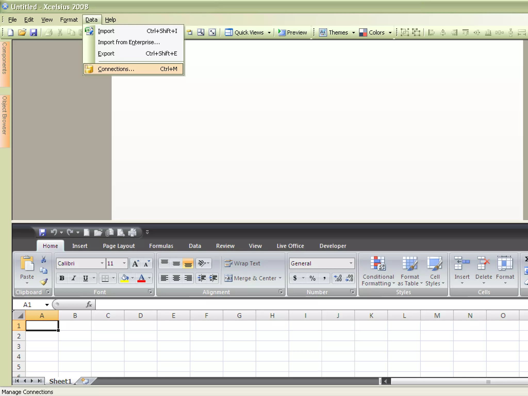The width and height of the screenshot is (528, 396).
Task: Toggle Underline formatting
Action: [86, 278]
